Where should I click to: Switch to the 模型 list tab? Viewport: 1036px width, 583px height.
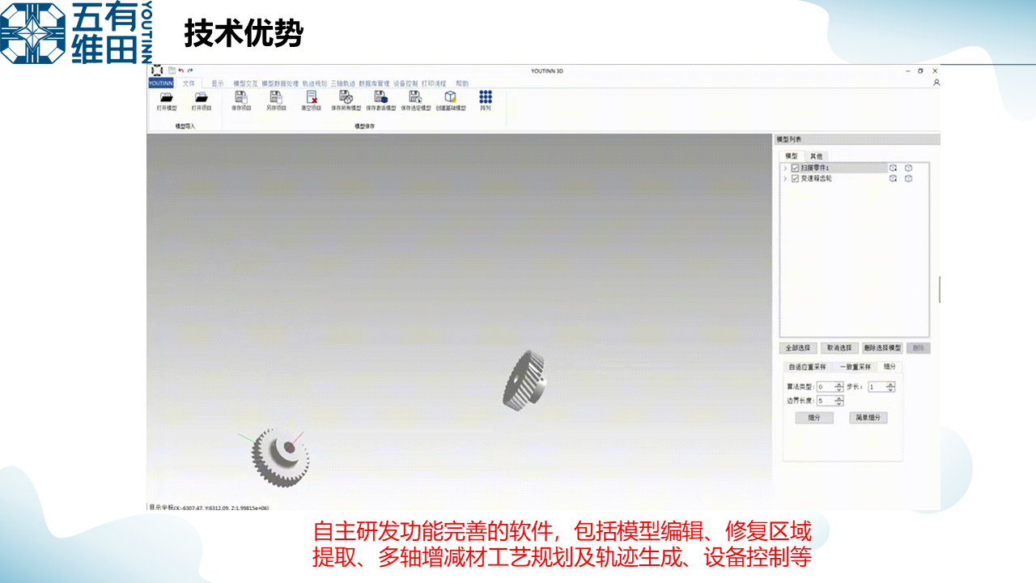pos(792,156)
